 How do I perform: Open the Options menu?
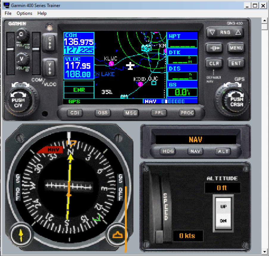(x=24, y=13)
